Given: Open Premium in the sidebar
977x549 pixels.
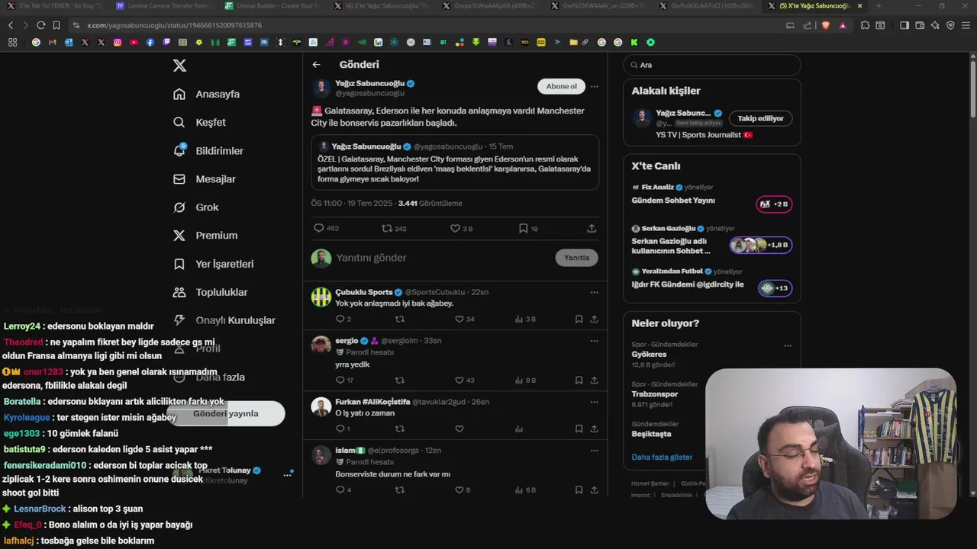Looking at the screenshot, I should point(205,236).
